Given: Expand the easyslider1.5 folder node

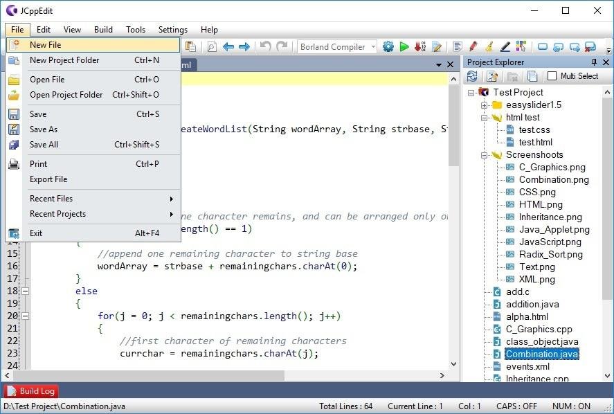Looking at the screenshot, I should (485, 105).
